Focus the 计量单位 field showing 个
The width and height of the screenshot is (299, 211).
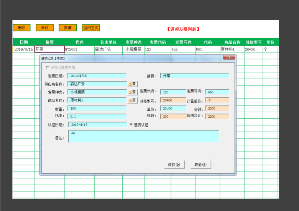tap(217, 100)
